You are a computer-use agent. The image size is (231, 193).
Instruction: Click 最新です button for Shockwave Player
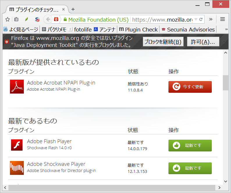190,168
